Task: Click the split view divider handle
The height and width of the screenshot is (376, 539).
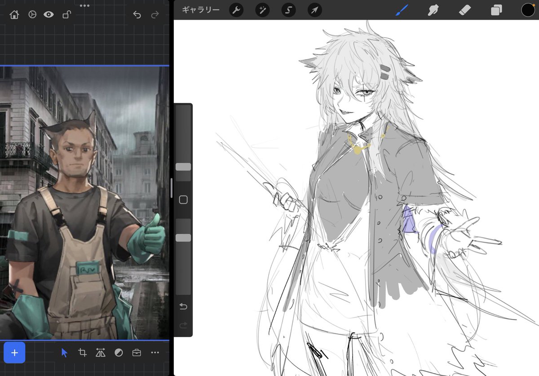Action: [x=171, y=188]
